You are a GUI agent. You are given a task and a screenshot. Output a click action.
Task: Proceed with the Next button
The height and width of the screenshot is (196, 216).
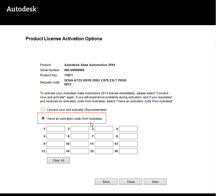[155, 182]
